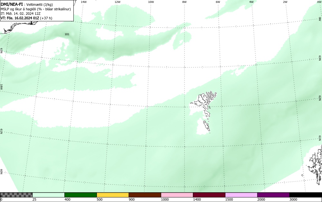Click the legend value 1500
Screen dimensions: 322x202
pos(229,199)
